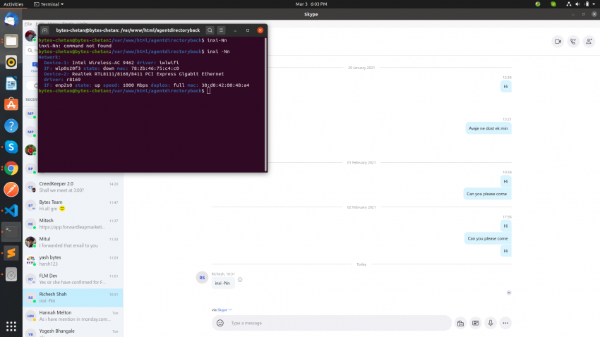The height and width of the screenshot is (337, 600).
Task: Click Activities in the top bar
Action: tap(13, 4)
